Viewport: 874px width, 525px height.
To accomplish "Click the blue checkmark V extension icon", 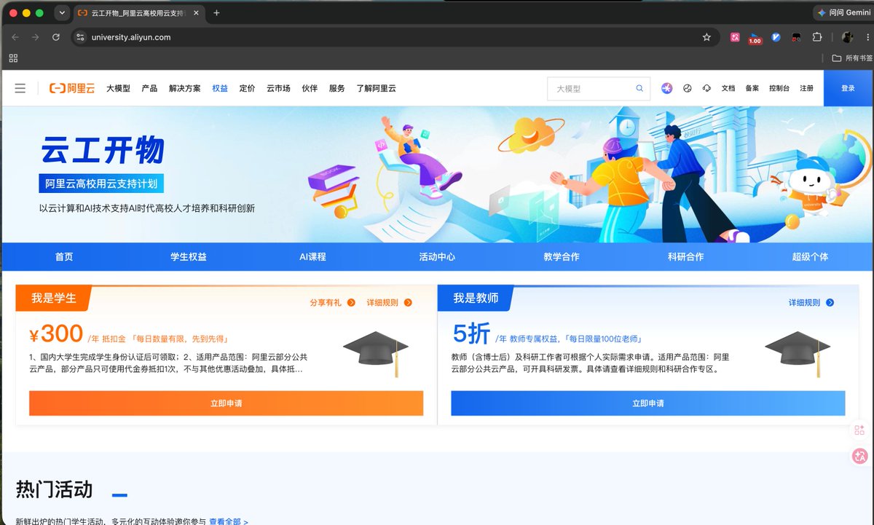I will click(776, 37).
